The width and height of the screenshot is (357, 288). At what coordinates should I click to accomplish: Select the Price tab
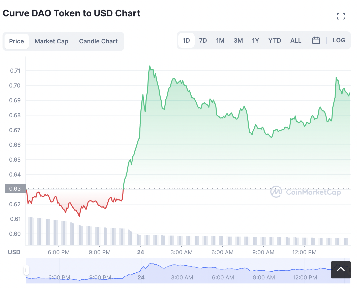pos(17,41)
